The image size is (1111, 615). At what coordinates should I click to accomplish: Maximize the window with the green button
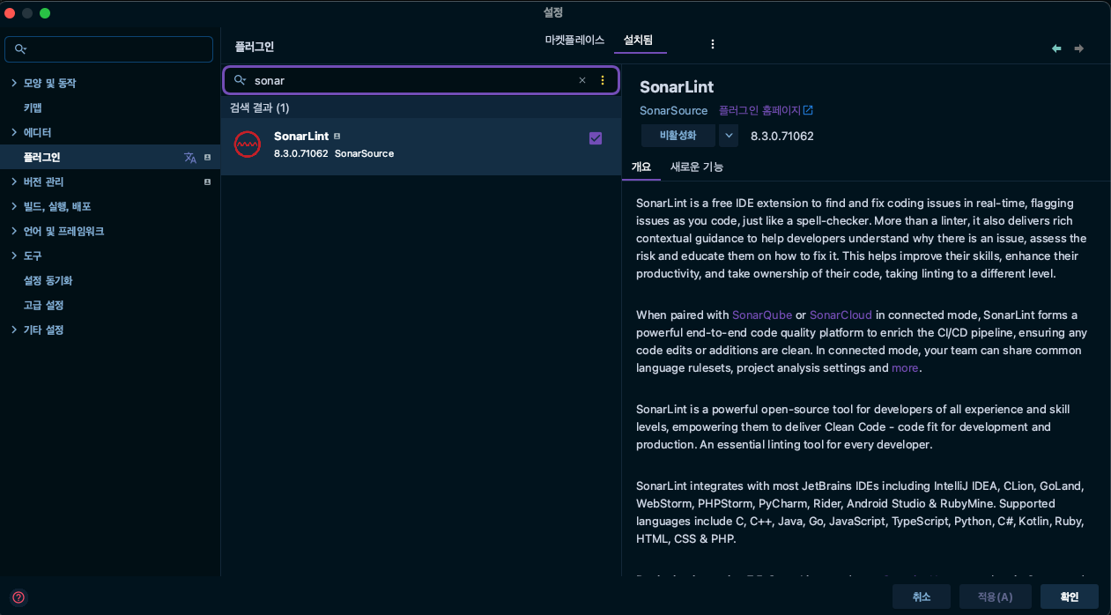45,12
